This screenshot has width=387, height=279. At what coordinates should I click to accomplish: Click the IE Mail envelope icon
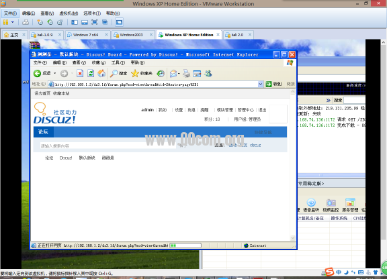pos(173,73)
